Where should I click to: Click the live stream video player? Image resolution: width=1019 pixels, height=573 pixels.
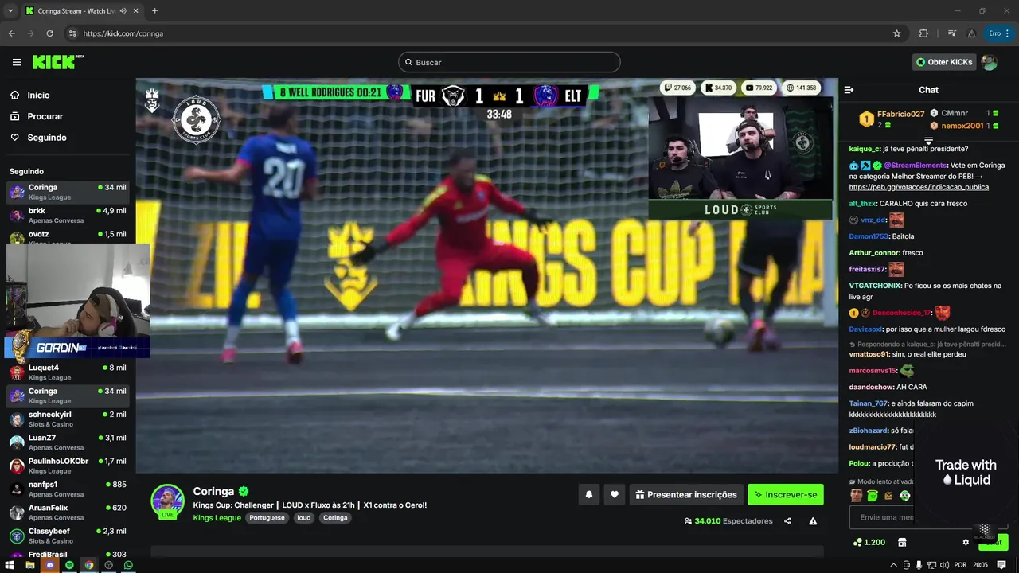tap(486, 275)
